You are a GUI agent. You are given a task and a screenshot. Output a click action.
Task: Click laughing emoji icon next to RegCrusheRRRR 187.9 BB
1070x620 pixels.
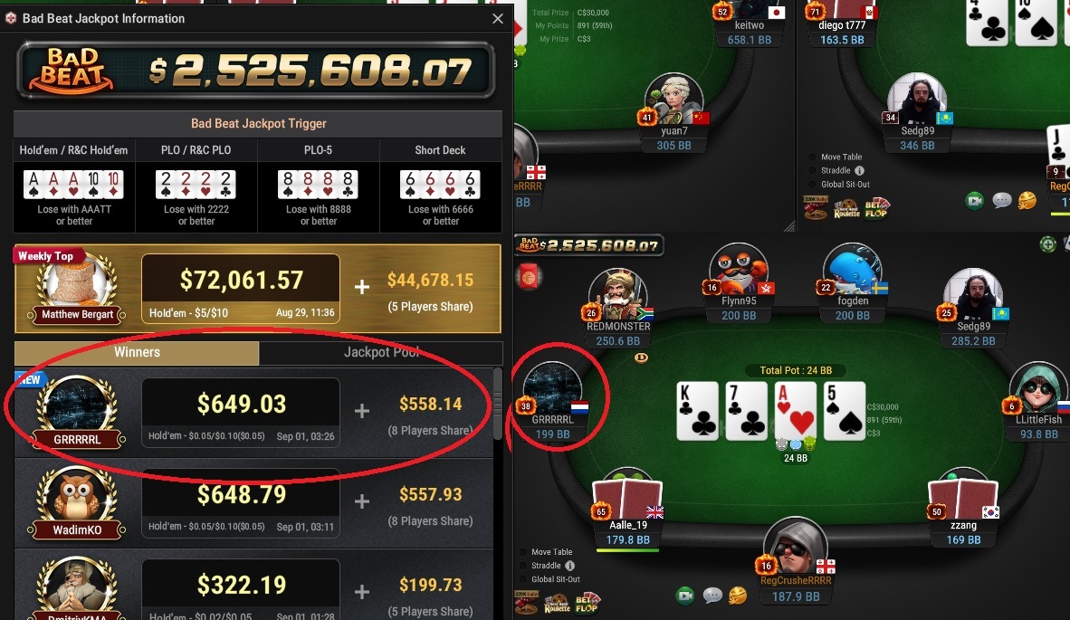(737, 596)
